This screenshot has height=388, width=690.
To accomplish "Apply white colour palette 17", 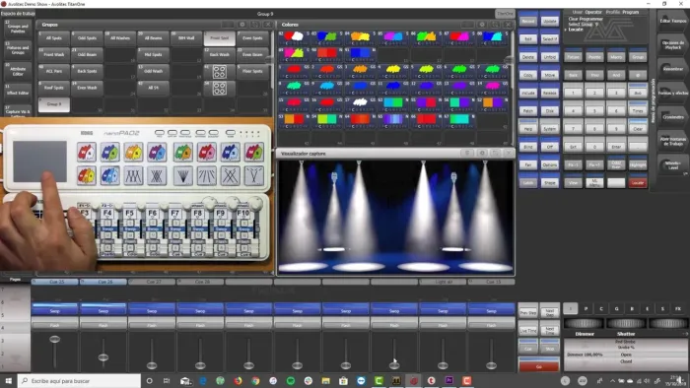I will click(x=360, y=104).
